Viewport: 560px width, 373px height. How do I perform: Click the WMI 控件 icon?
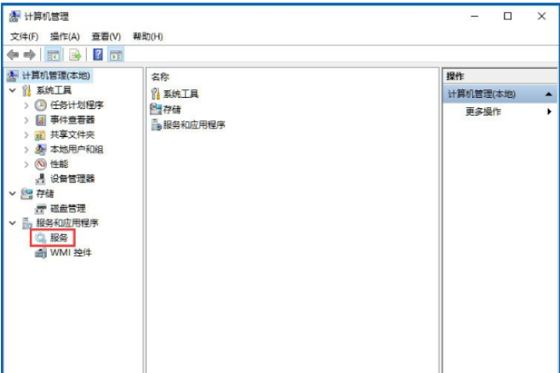point(40,253)
